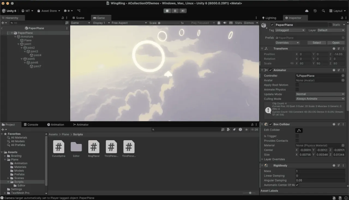Open Unity Cloud from the cloud icon

(307, 11)
